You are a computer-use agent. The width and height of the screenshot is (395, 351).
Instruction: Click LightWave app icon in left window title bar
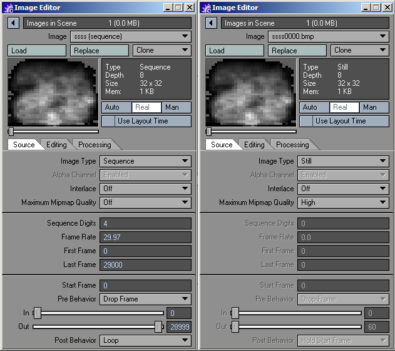(8, 8)
